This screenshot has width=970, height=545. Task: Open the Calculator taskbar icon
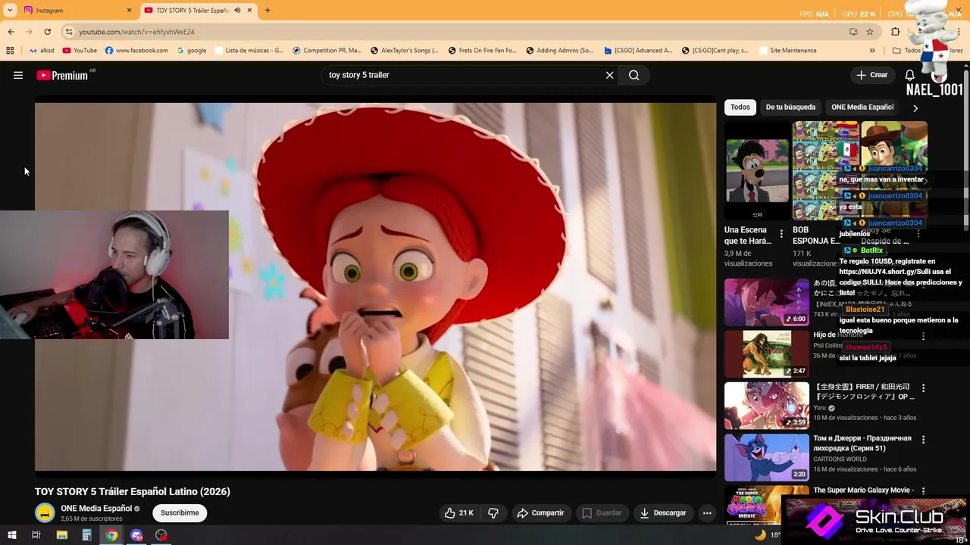coord(86,534)
